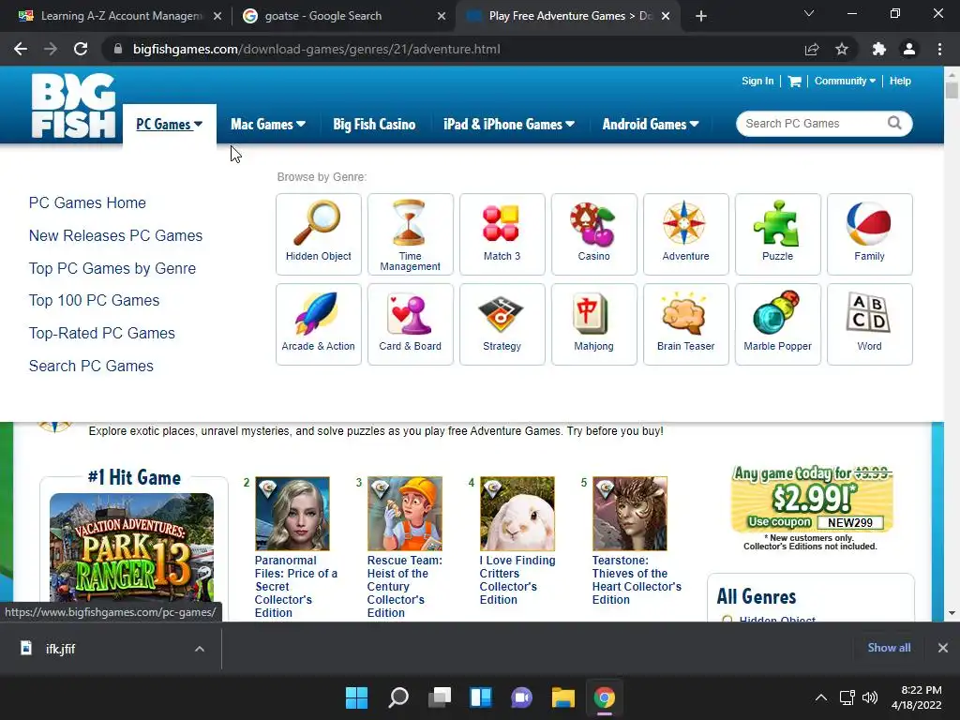Open the ifk.jfif download options chevron
The image size is (960, 720).
pos(199,649)
